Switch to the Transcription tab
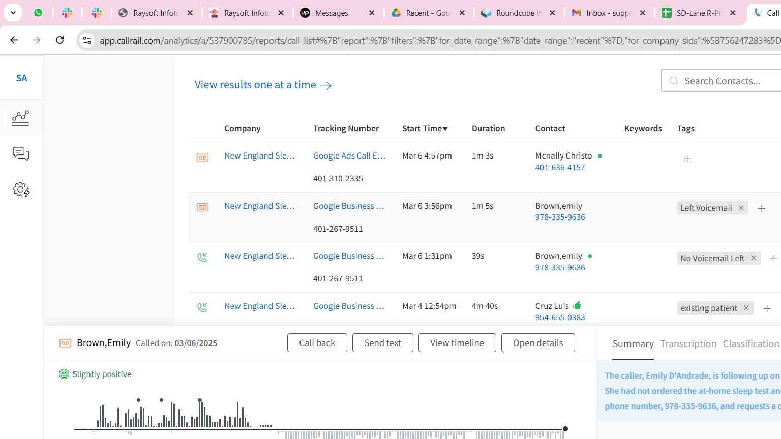This screenshot has width=781, height=439. (688, 344)
